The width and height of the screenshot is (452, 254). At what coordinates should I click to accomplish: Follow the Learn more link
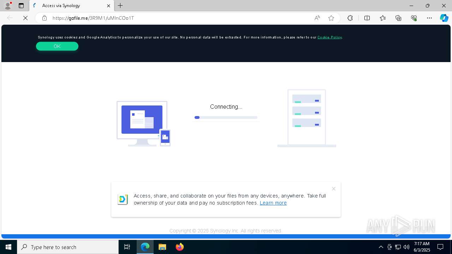273,203
